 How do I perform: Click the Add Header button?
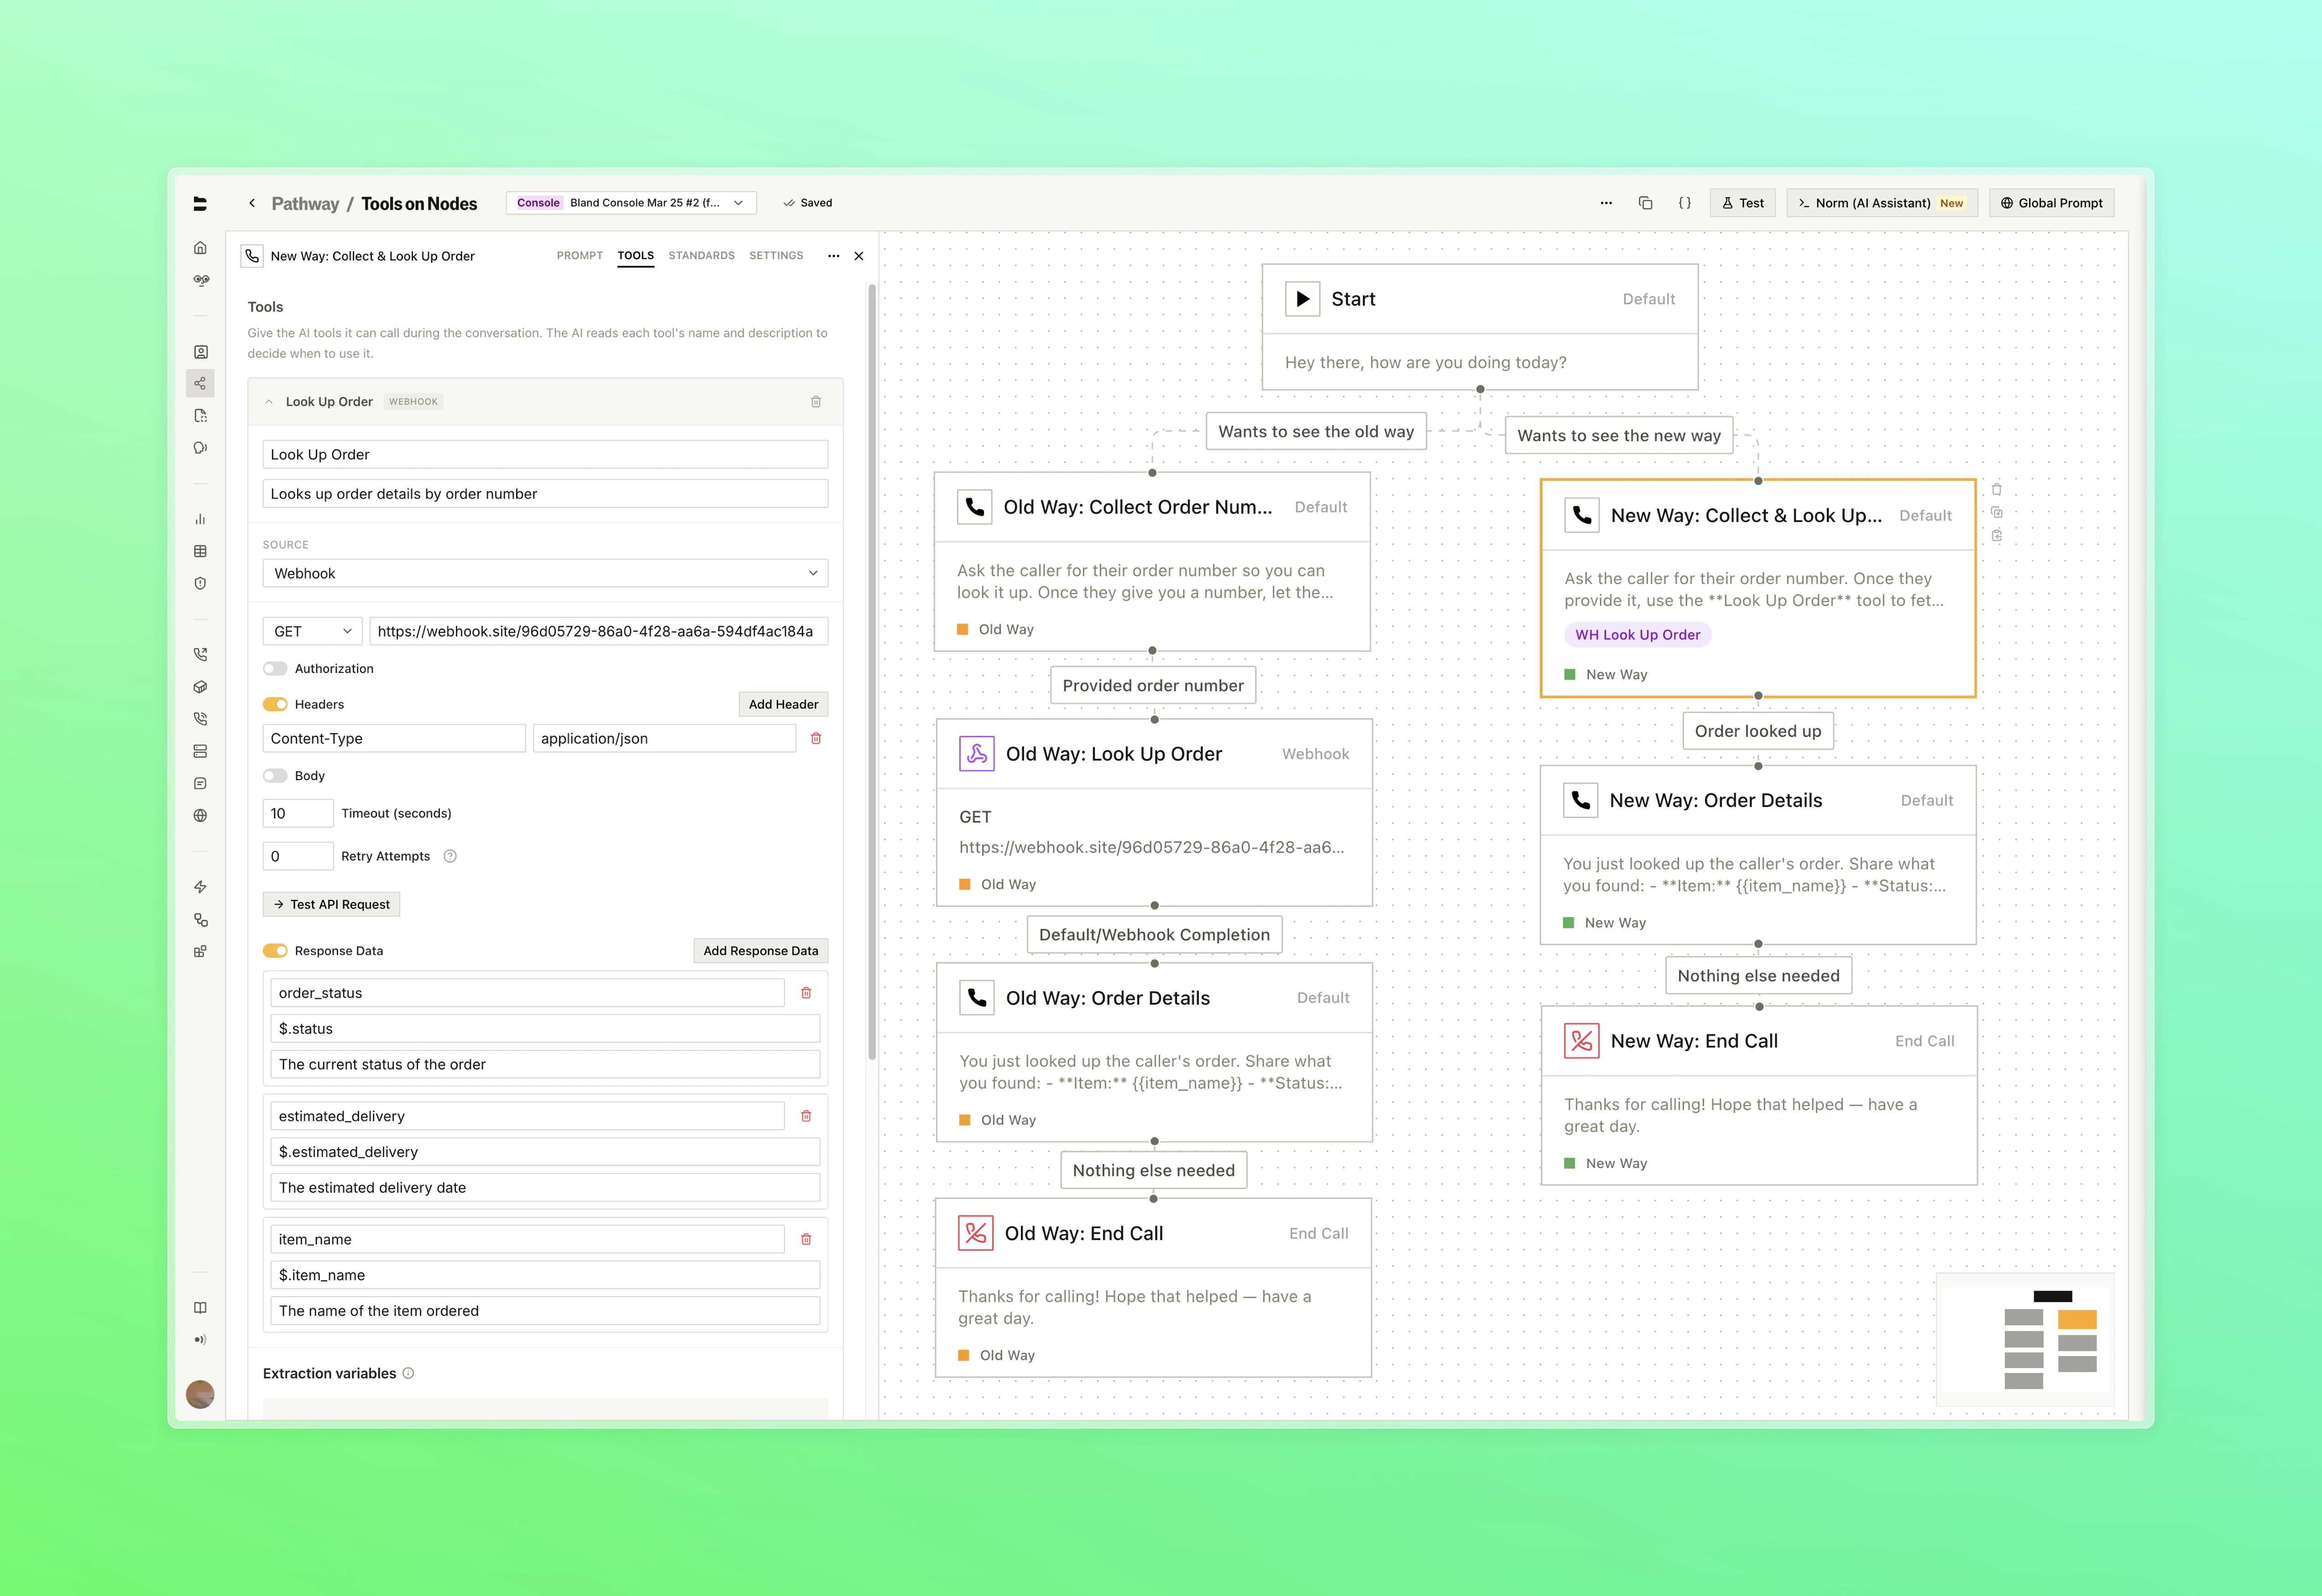click(783, 705)
